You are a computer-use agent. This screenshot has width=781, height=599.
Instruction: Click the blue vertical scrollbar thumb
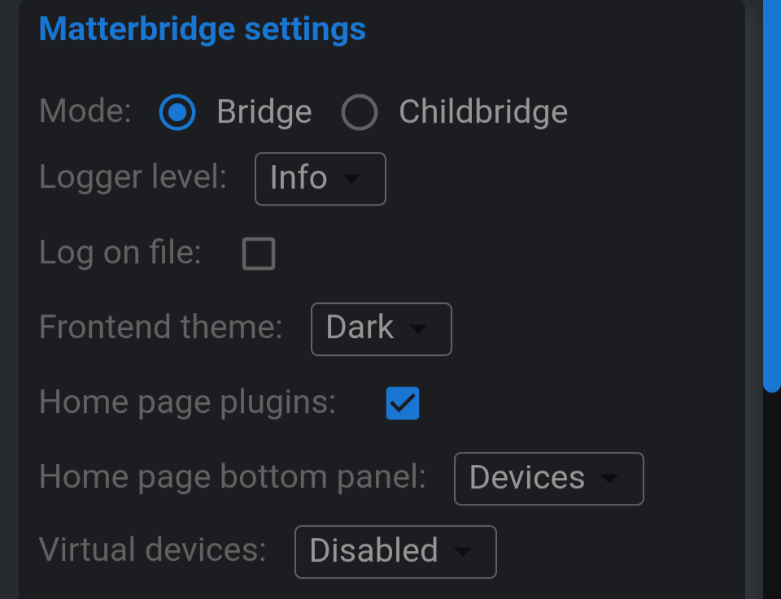pyautogui.click(x=772, y=194)
